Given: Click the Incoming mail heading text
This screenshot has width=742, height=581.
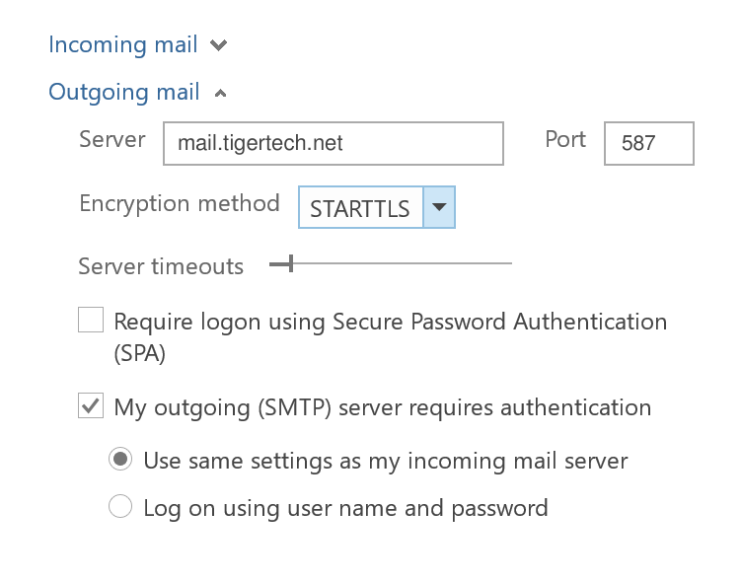Looking at the screenshot, I should [123, 45].
